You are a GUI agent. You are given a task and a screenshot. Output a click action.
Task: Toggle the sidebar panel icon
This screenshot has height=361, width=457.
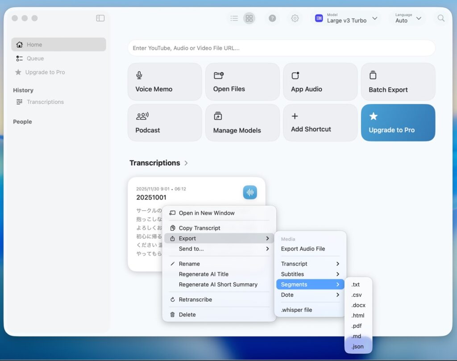pyautogui.click(x=100, y=18)
